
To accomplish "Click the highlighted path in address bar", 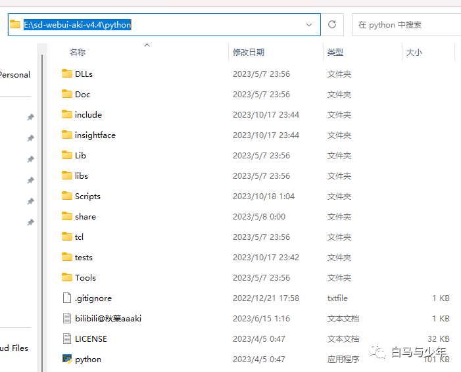I will point(78,25).
